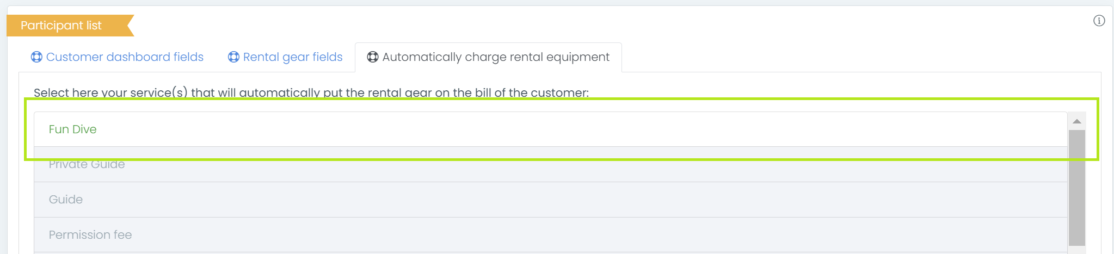Click the Participant list ribbon header
Viewport: 1114px width, 254px height.
(x=61, y=26)
